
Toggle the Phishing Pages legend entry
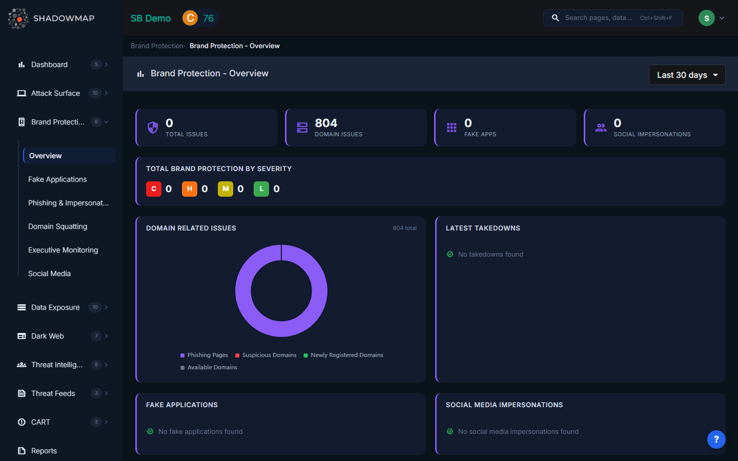tap(204, 355)
